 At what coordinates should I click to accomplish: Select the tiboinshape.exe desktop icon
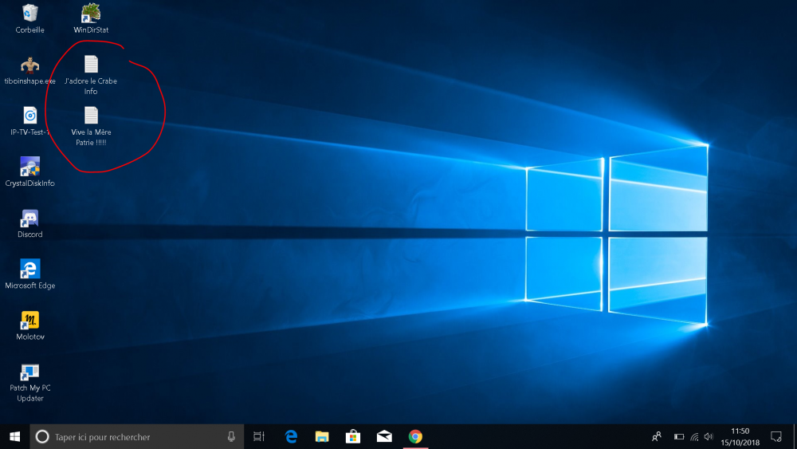29,65
